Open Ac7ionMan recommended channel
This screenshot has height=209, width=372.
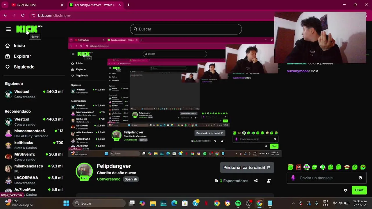point(34,192)
